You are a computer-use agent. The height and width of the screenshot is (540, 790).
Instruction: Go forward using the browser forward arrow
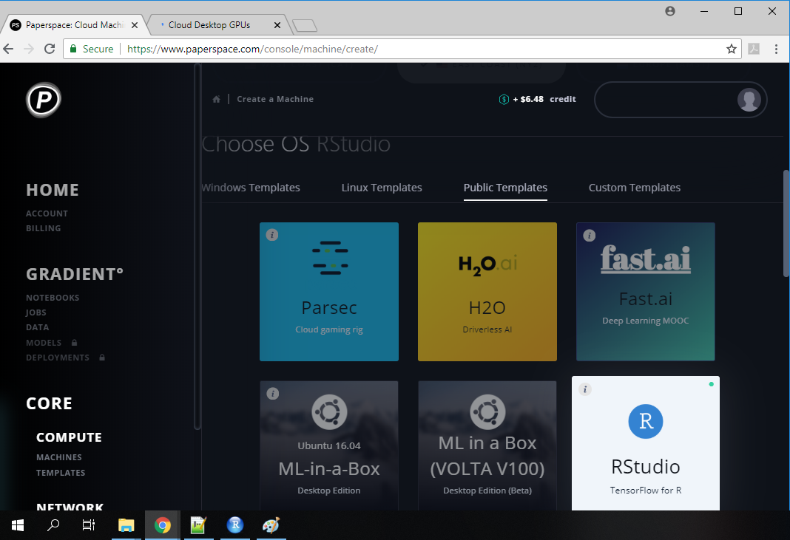pos(29,49)
